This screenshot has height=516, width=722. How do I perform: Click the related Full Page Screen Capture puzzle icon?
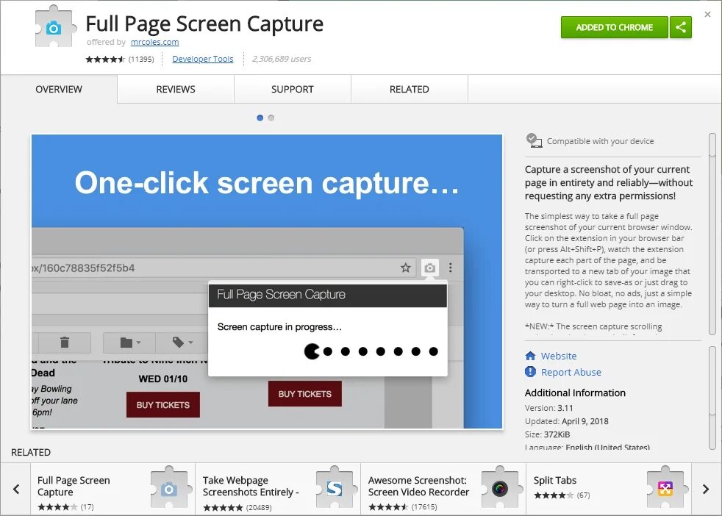coord(170,487)
